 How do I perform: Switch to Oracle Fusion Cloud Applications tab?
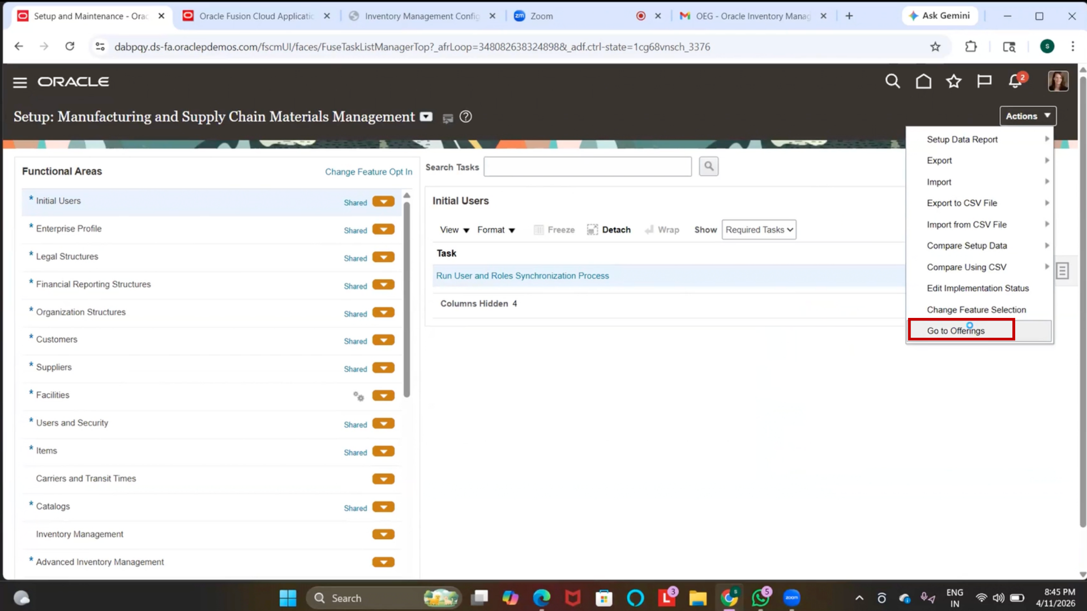pos(256,16)
